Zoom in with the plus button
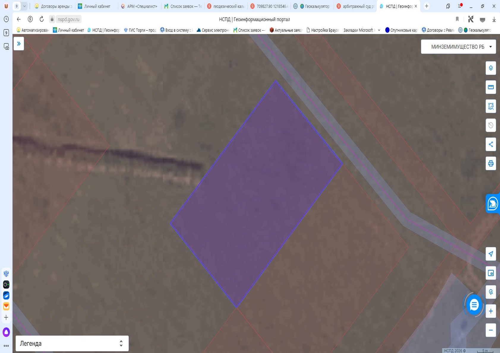 coord(491,311)
